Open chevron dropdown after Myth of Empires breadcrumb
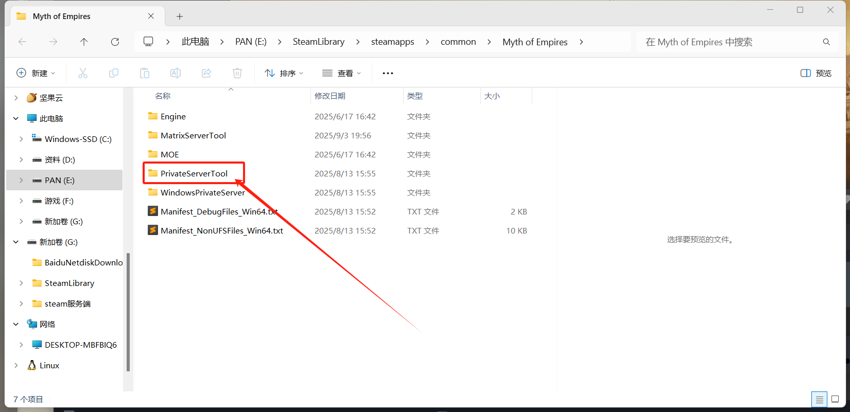Screen dimensions: 850x412 tap(581, 42)
